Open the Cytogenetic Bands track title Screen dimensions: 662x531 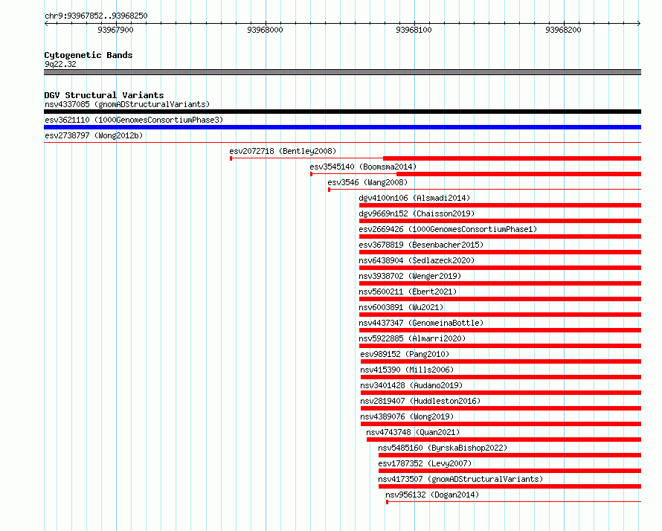(x=89, y=55)
